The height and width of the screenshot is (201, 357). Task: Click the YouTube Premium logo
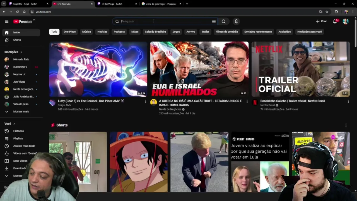point(23,21)
